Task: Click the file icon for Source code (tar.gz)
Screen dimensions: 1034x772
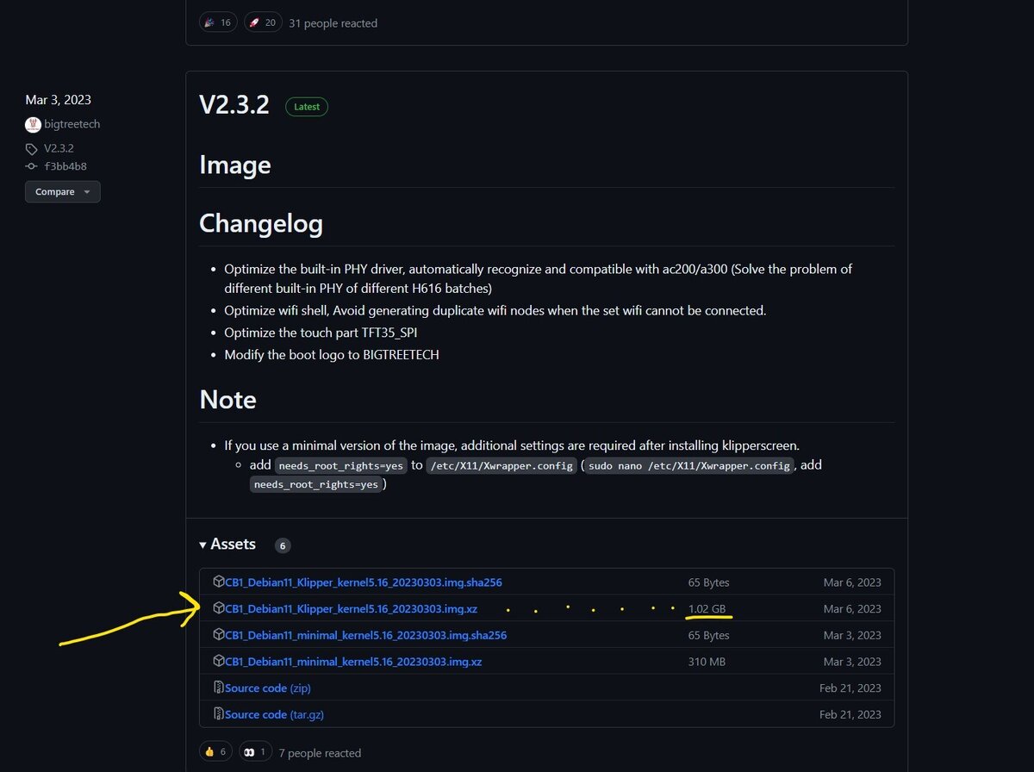Action: pyautogui.click(x=219, y=714)
